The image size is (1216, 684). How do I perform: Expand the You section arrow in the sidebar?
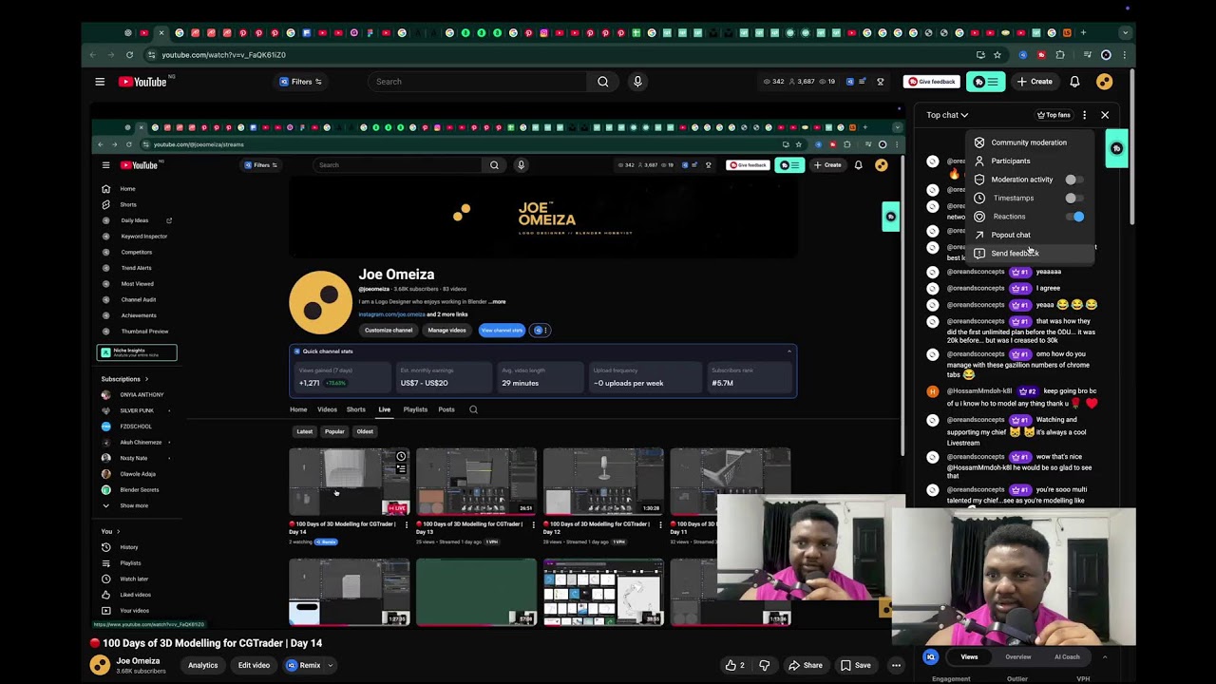tap(118, 531)
